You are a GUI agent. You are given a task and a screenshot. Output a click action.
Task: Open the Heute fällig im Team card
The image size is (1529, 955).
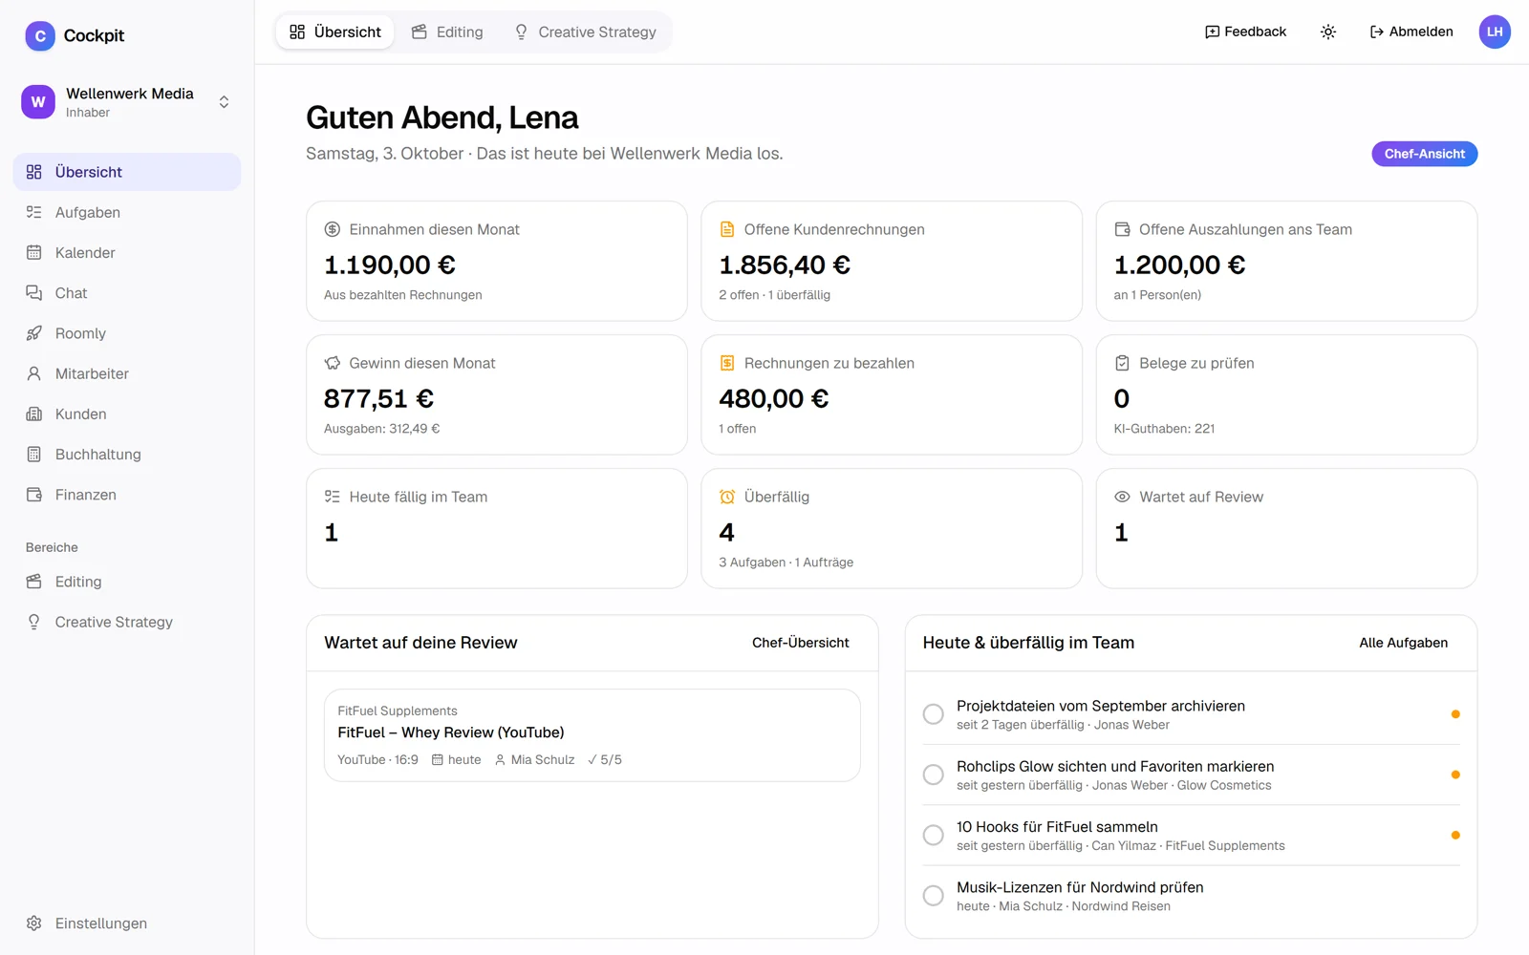[497, 528]
